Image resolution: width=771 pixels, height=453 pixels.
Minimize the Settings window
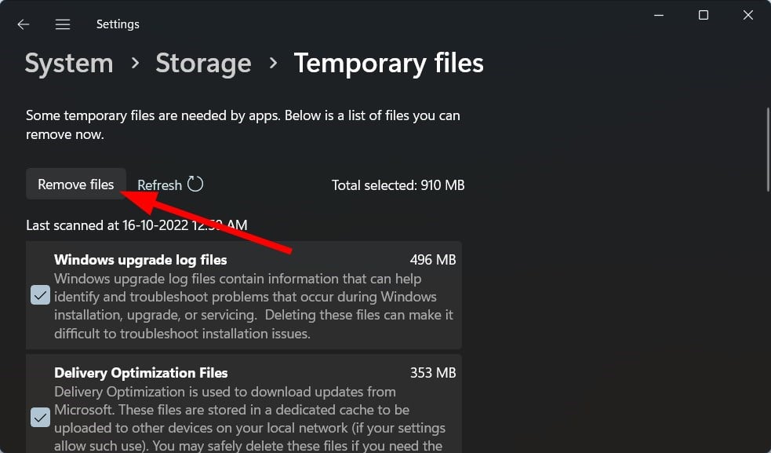click(x=659, y=16)
